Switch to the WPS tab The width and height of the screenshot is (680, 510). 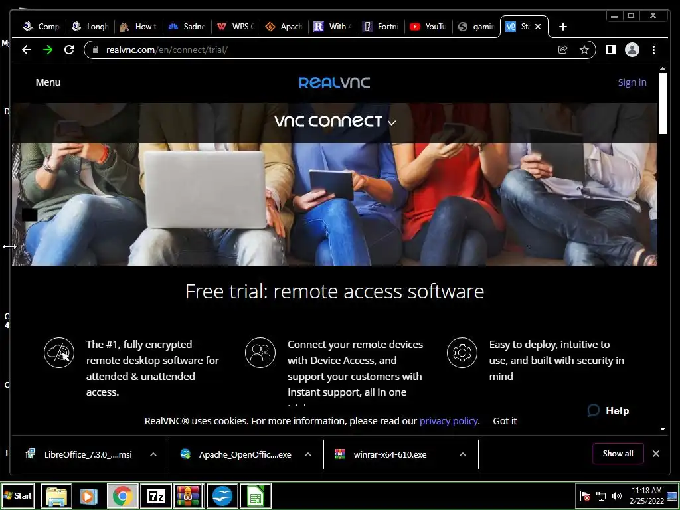pyautogui.click(x=236, y=27)
